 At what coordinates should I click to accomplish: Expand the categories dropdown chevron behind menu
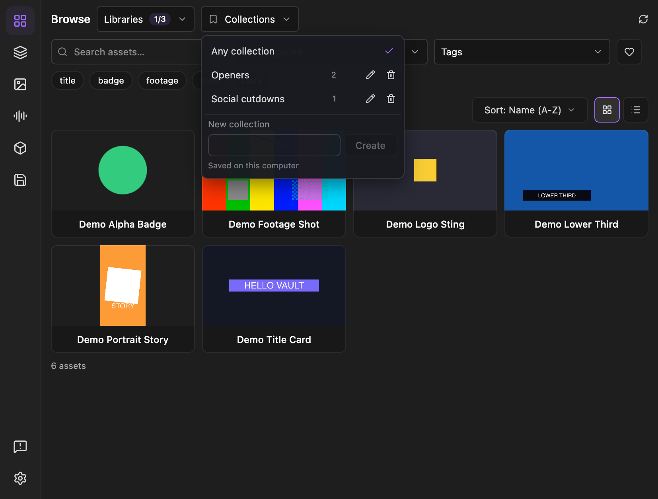[x=415, y=52]
